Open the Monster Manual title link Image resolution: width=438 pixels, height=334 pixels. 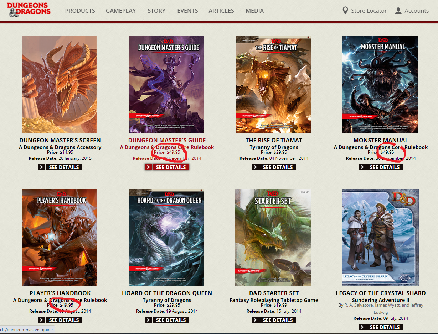(381, 140)
